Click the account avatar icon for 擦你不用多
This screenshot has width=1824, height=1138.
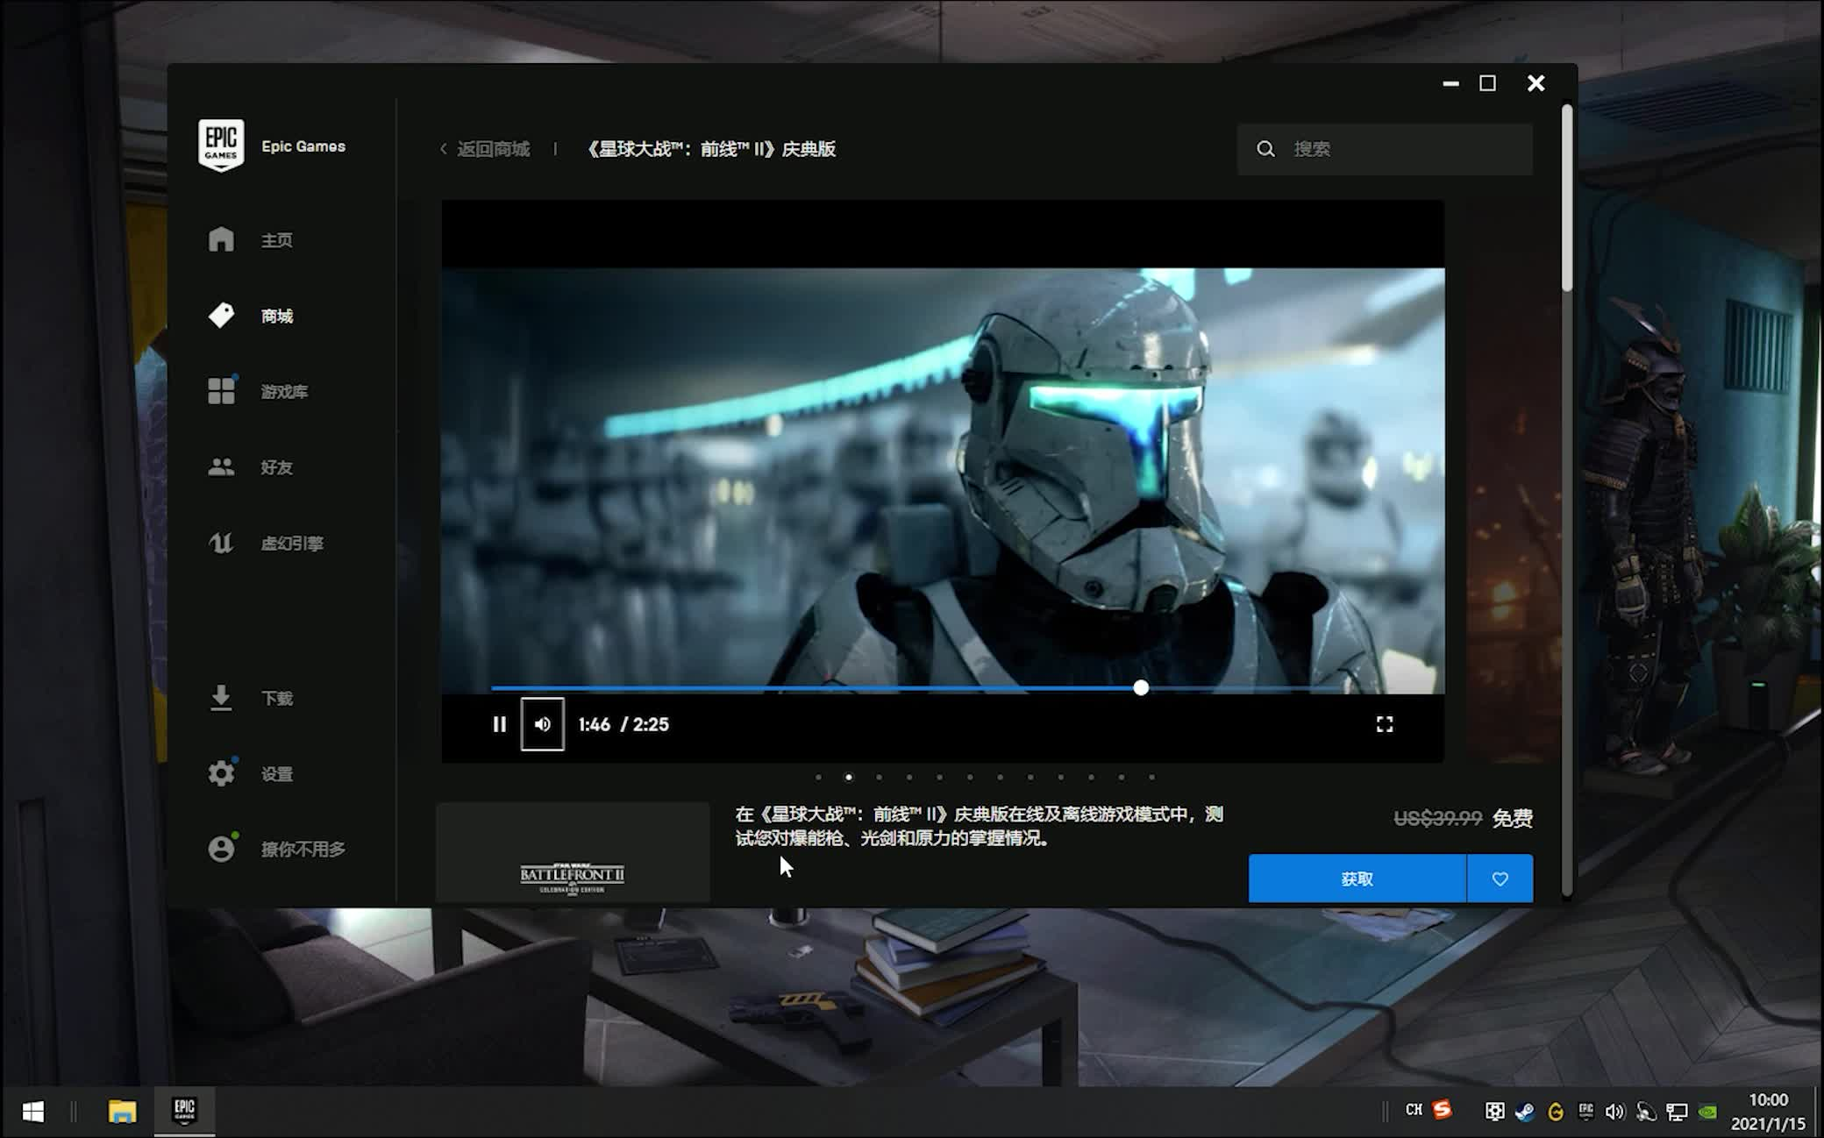[221, 849]
